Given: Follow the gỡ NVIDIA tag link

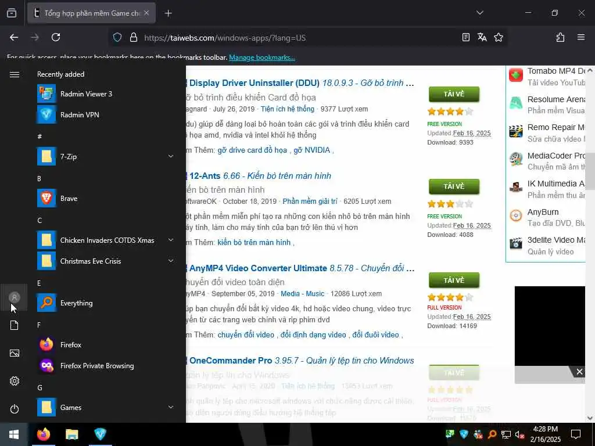Looking at the screenshot, I should pyautogui.click(x=311, y=150).
